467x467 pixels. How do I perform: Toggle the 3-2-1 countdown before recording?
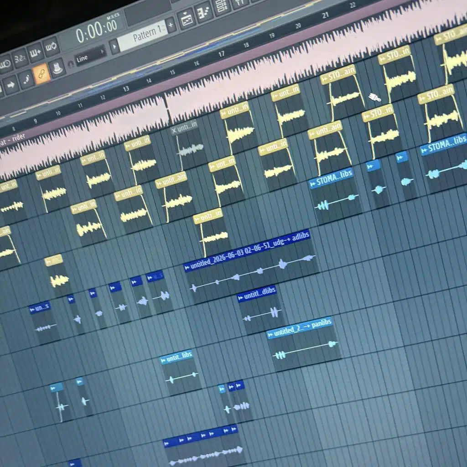click(x=20, y=58)
